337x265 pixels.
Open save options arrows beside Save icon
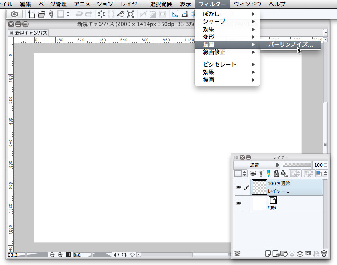(x=68, y=14)
